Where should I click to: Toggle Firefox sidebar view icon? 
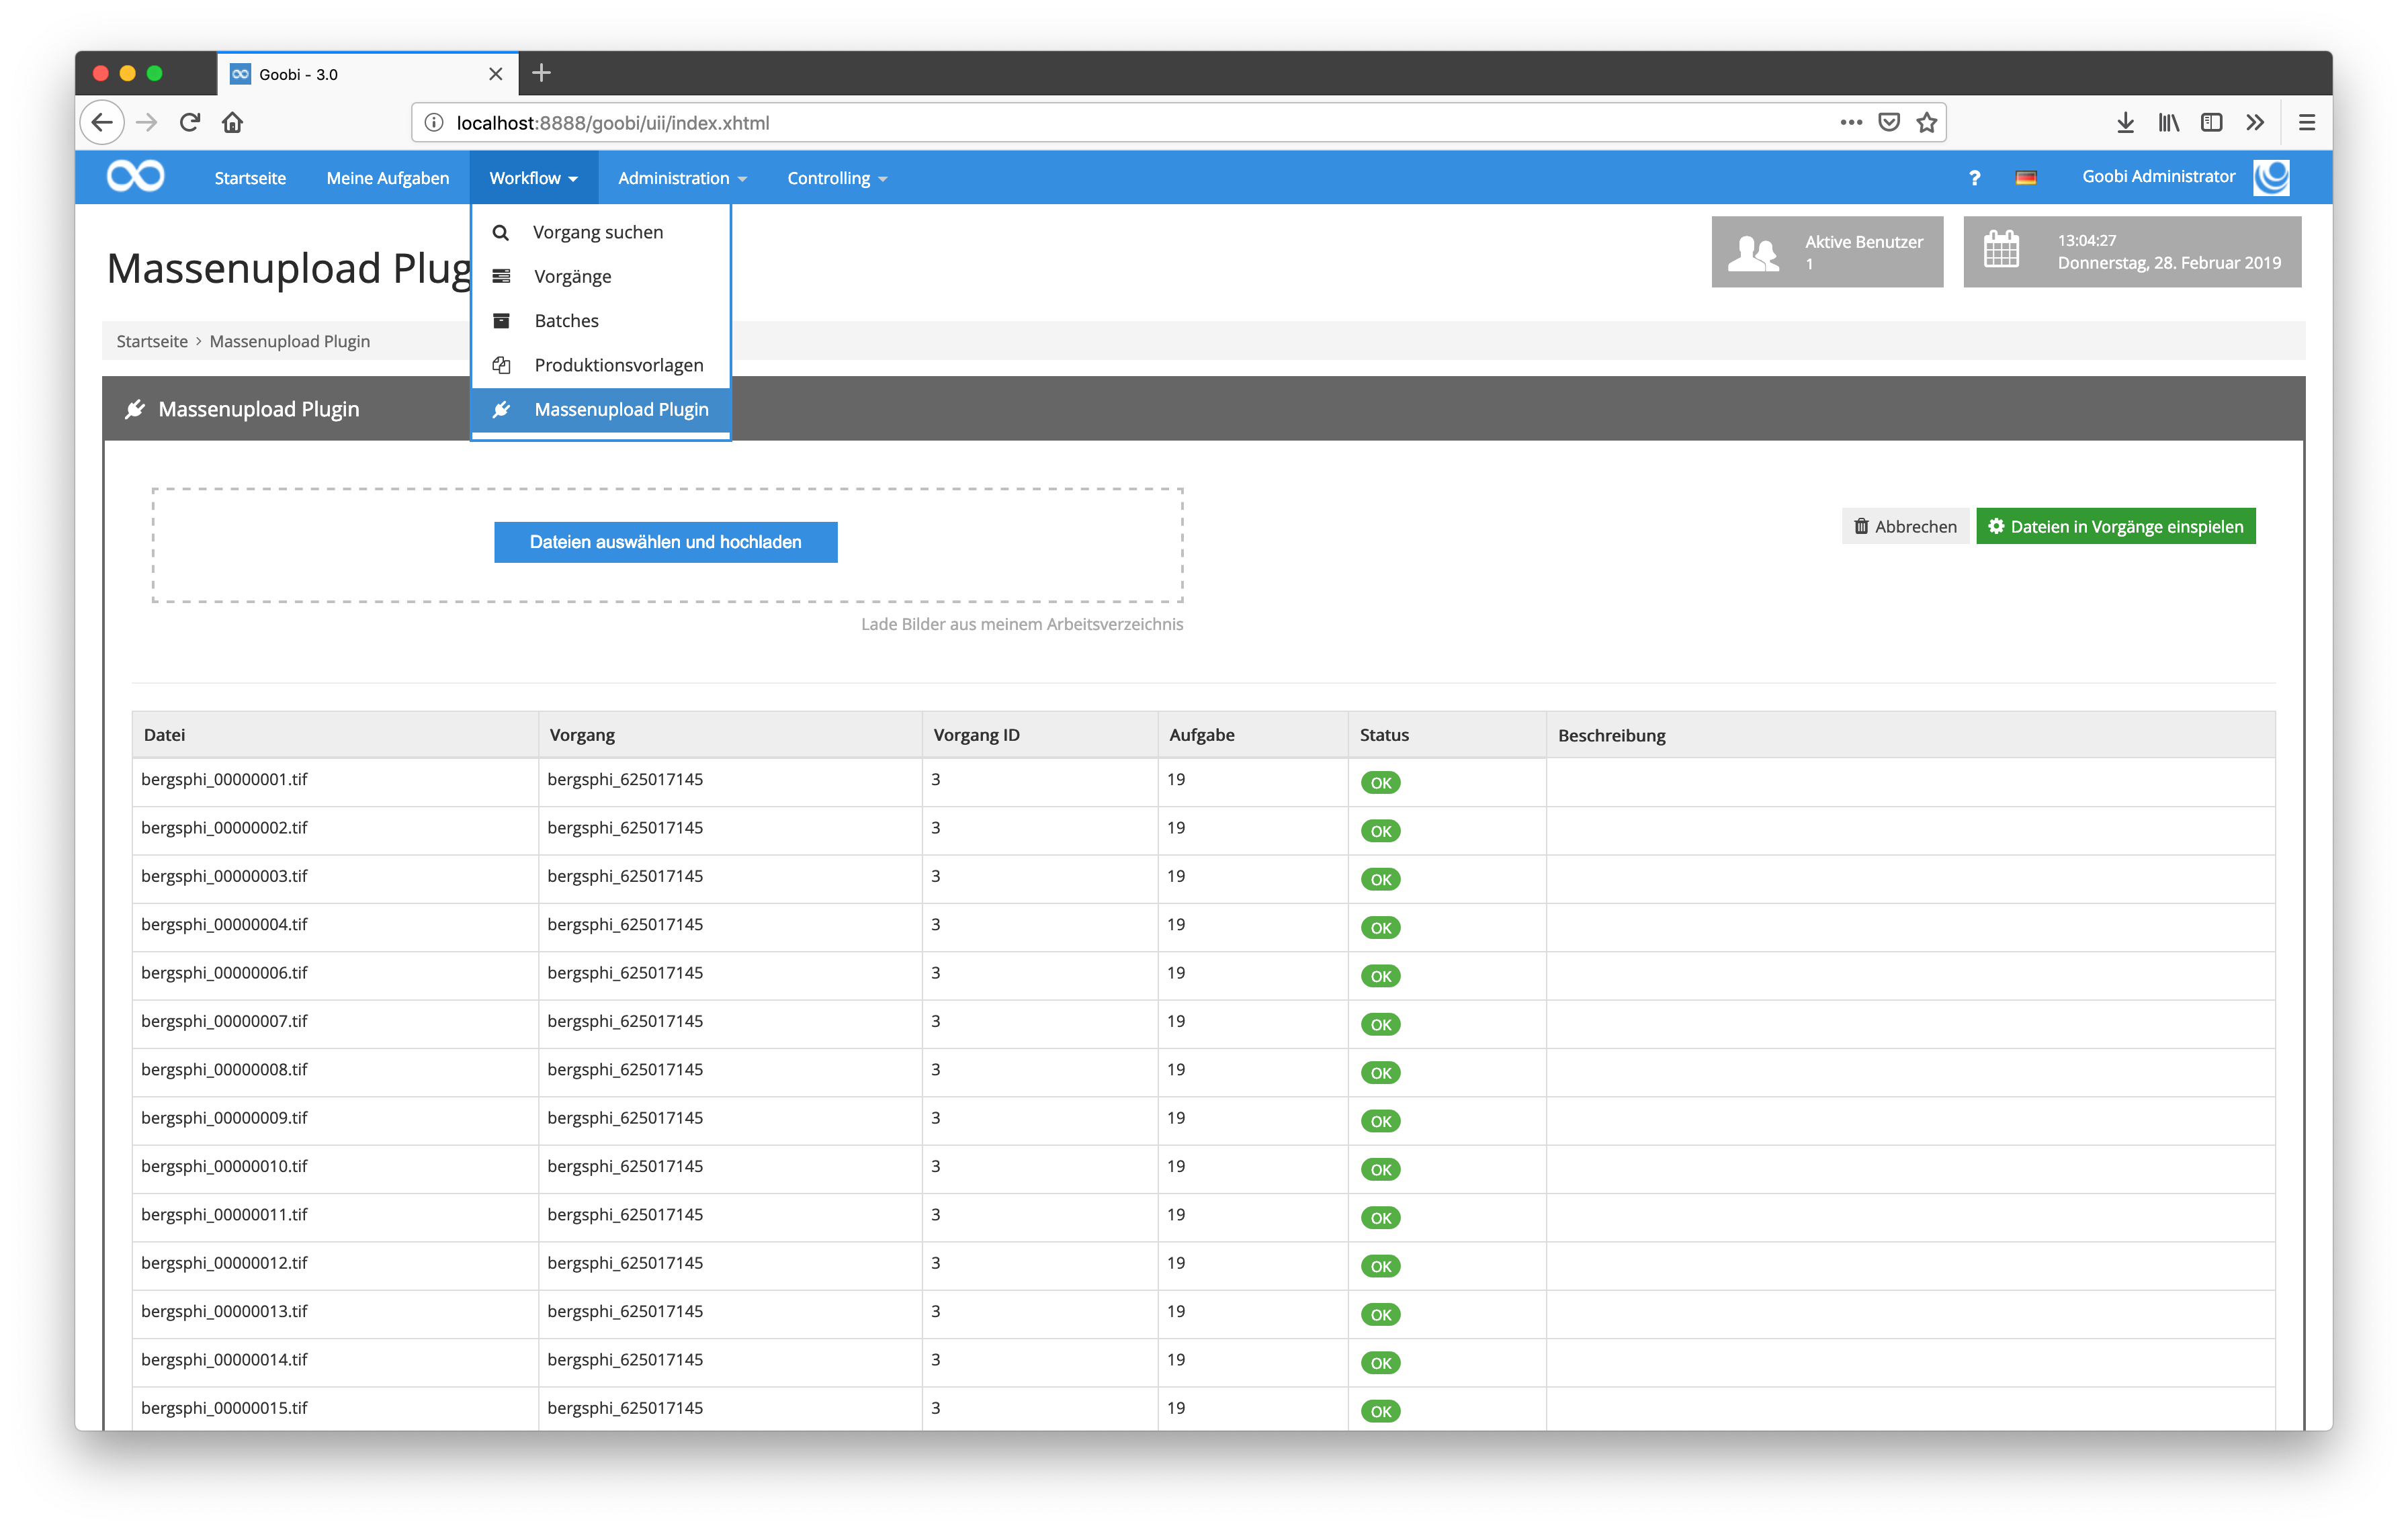click(2212, 122)
